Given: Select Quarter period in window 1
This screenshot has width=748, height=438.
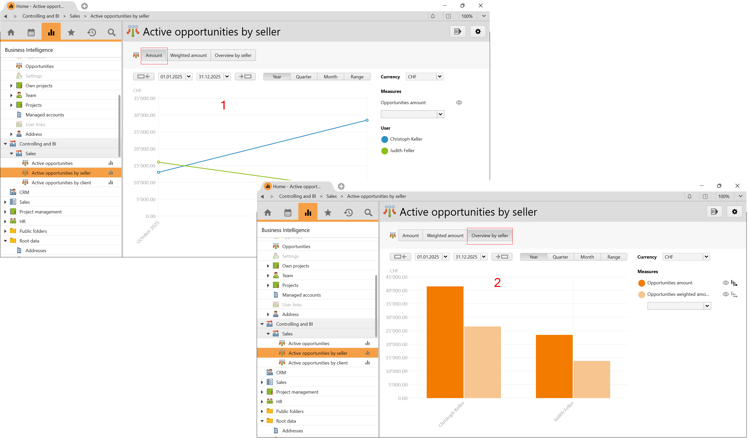Looking at the screenshot, I should tap(304, 77).
